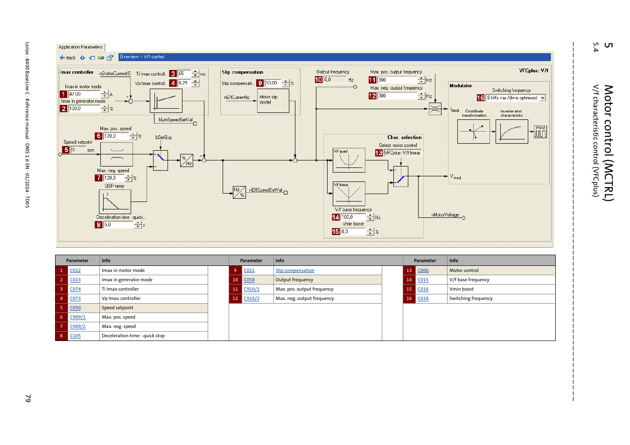The image size is (630, 445).
Task: Click spinner for Deceleration time quick stop
Action: 138,225
